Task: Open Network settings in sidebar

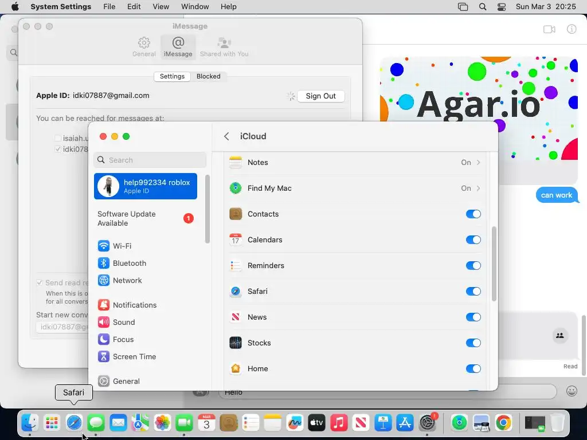Action: (x=146, y=280)
